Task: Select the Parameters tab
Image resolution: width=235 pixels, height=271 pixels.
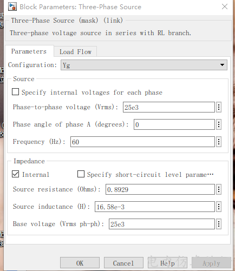Action: 29,51
